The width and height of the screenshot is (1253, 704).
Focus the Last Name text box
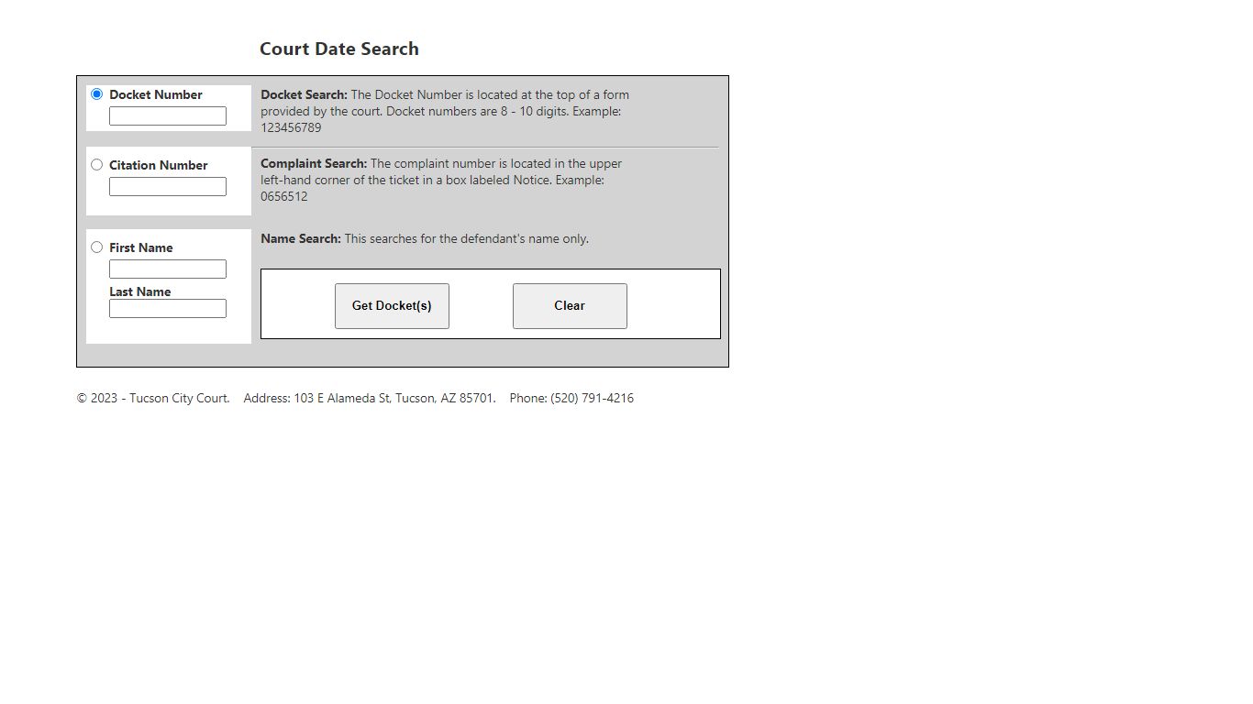coord(168,309)
